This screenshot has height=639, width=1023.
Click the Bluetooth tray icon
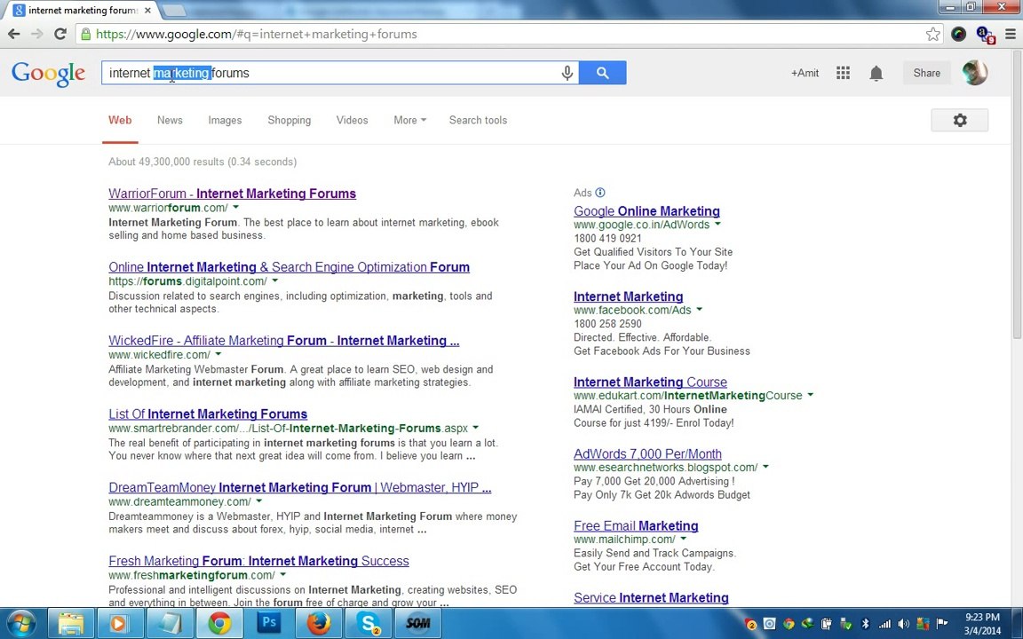tap(865, 624)
